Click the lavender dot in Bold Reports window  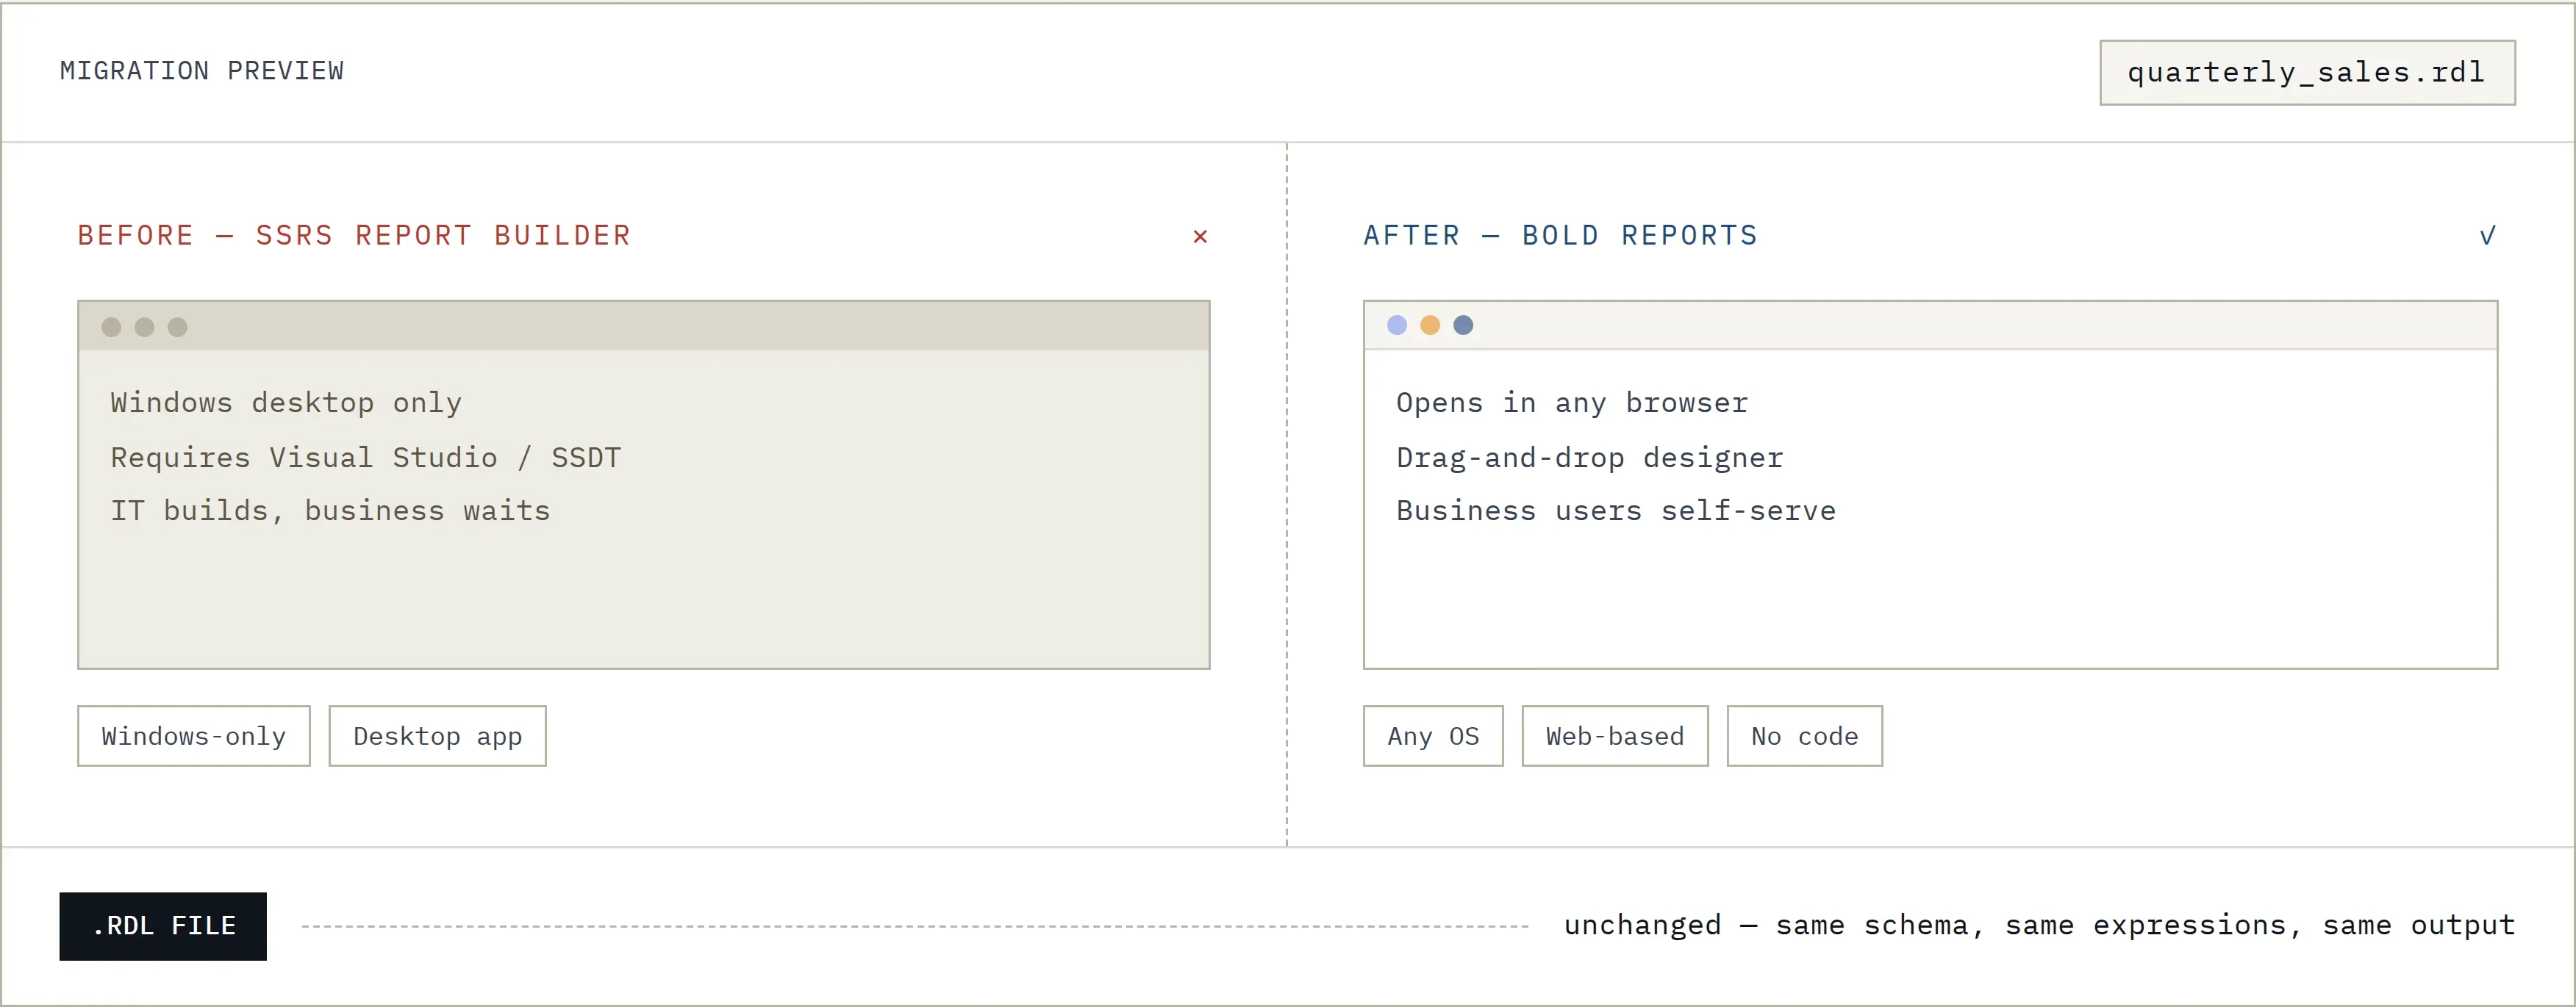[x=1397, y=325]
